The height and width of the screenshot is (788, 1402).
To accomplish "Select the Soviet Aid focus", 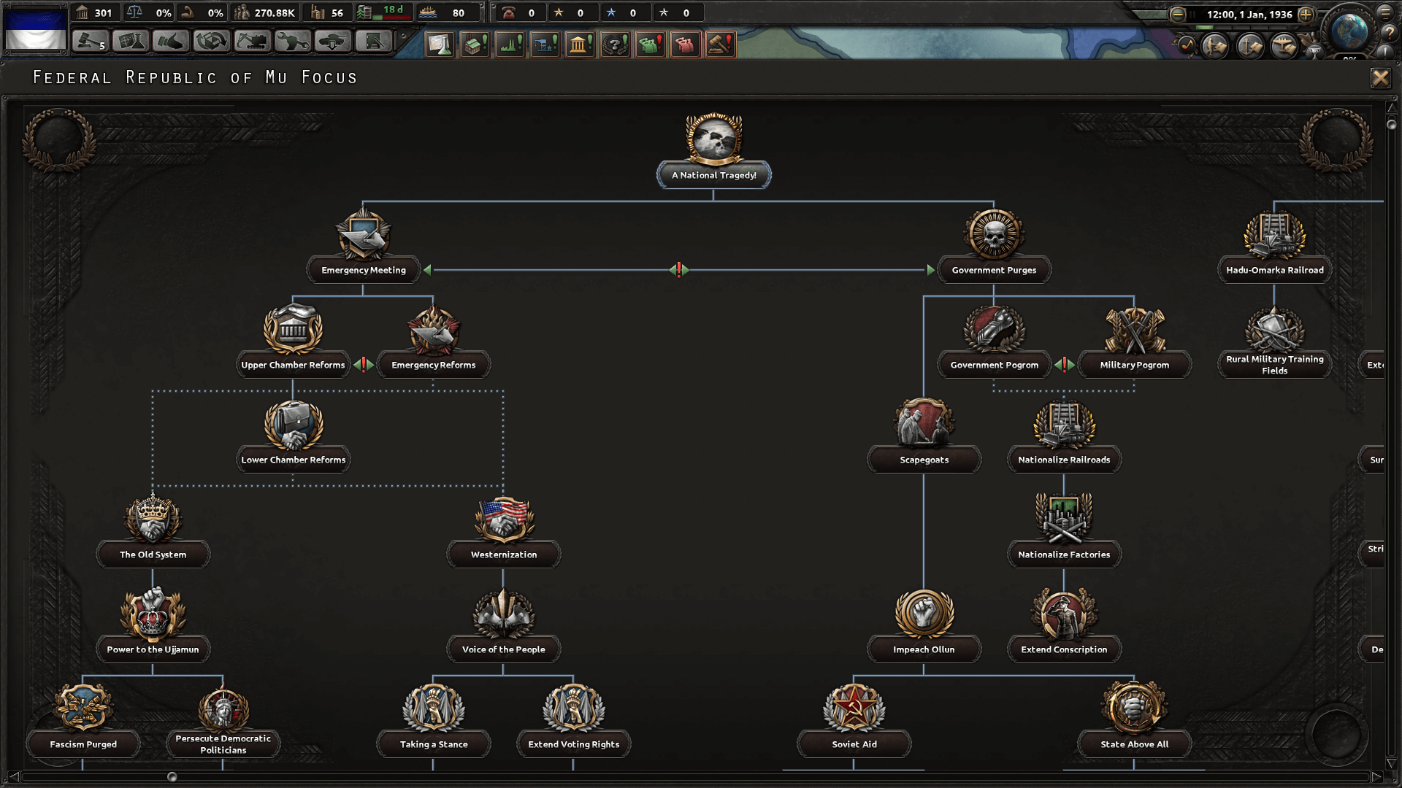I will point(854,743).
